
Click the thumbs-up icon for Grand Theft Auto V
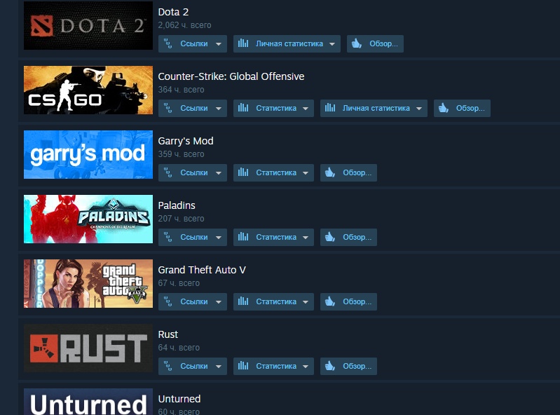329,301
